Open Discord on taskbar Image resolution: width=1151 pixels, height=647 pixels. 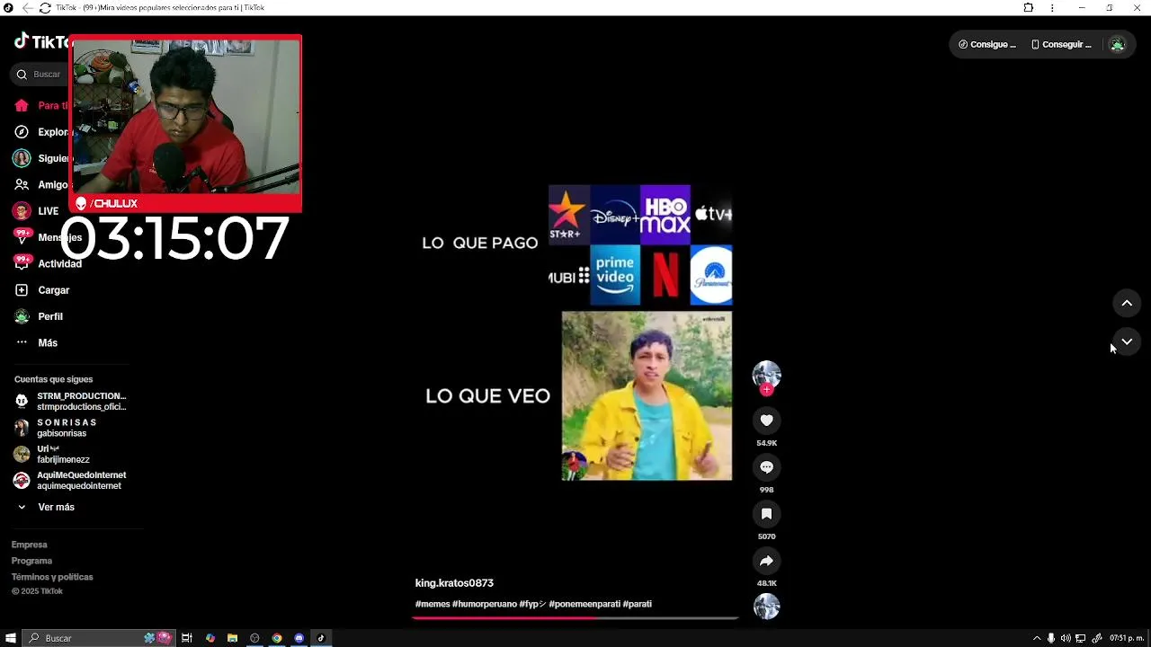click(299, 638)
